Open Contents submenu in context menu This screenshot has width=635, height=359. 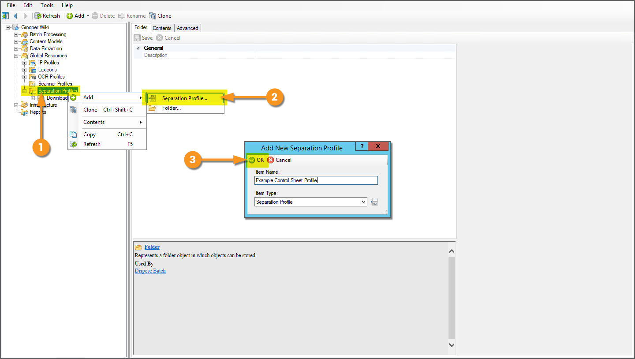click(107, 122)
